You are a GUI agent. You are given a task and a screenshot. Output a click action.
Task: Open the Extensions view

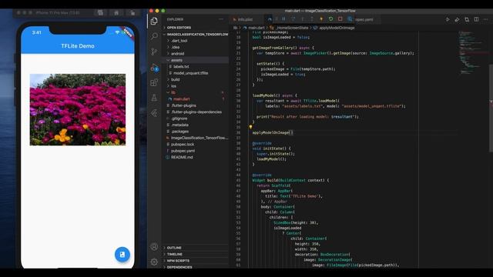(x=154, y=82)
